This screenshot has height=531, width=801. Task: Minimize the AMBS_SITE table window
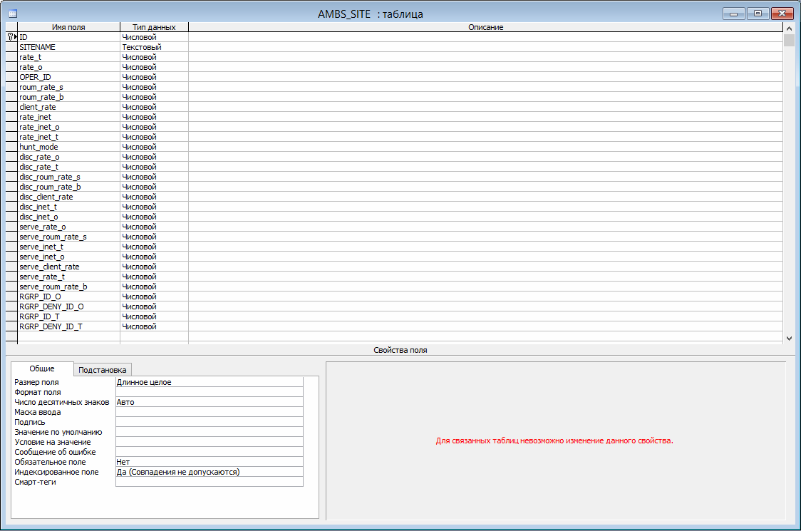pyautogui.click(x=733, y=14)
